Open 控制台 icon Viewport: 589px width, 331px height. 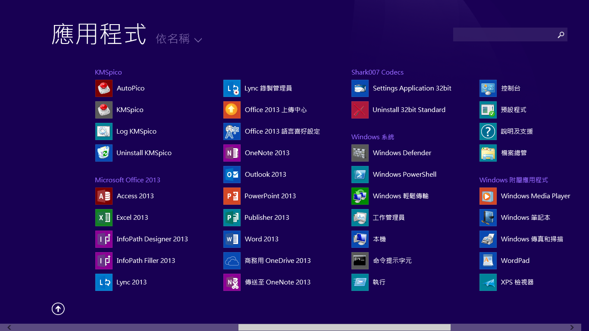488,88
